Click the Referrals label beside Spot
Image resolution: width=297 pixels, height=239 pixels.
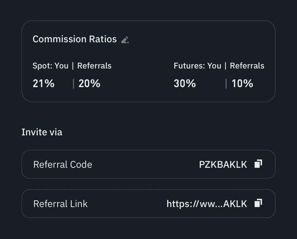(x=94, y=66)
